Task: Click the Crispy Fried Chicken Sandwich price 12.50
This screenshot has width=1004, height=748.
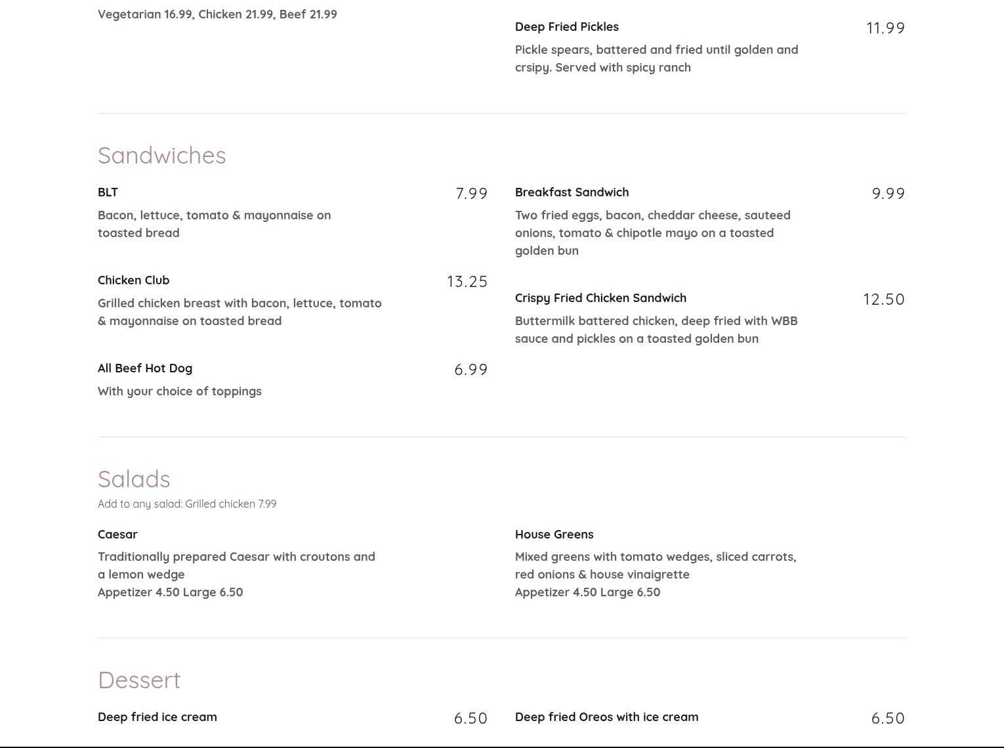Action: pyautogui.click(x=884, y=299)
